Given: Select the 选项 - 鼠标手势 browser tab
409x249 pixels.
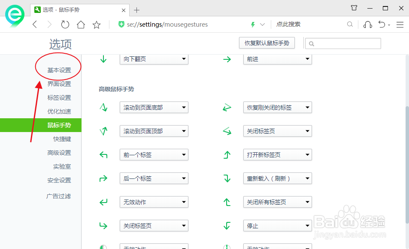Looking at the screenshot, I should (80, 10).
